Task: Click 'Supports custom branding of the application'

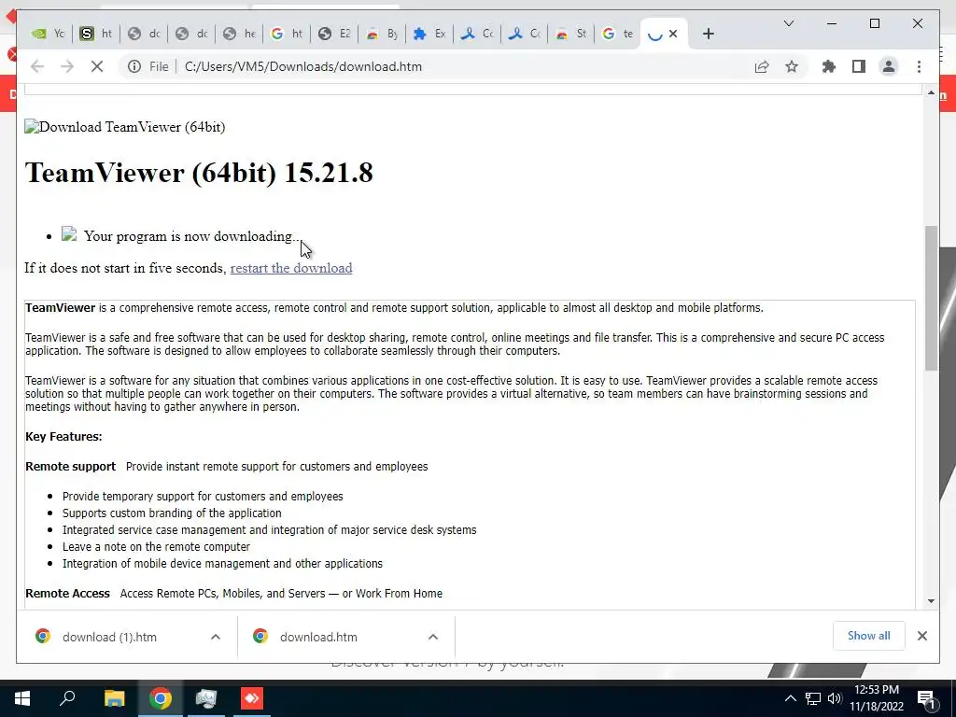Action: [172, 513]
